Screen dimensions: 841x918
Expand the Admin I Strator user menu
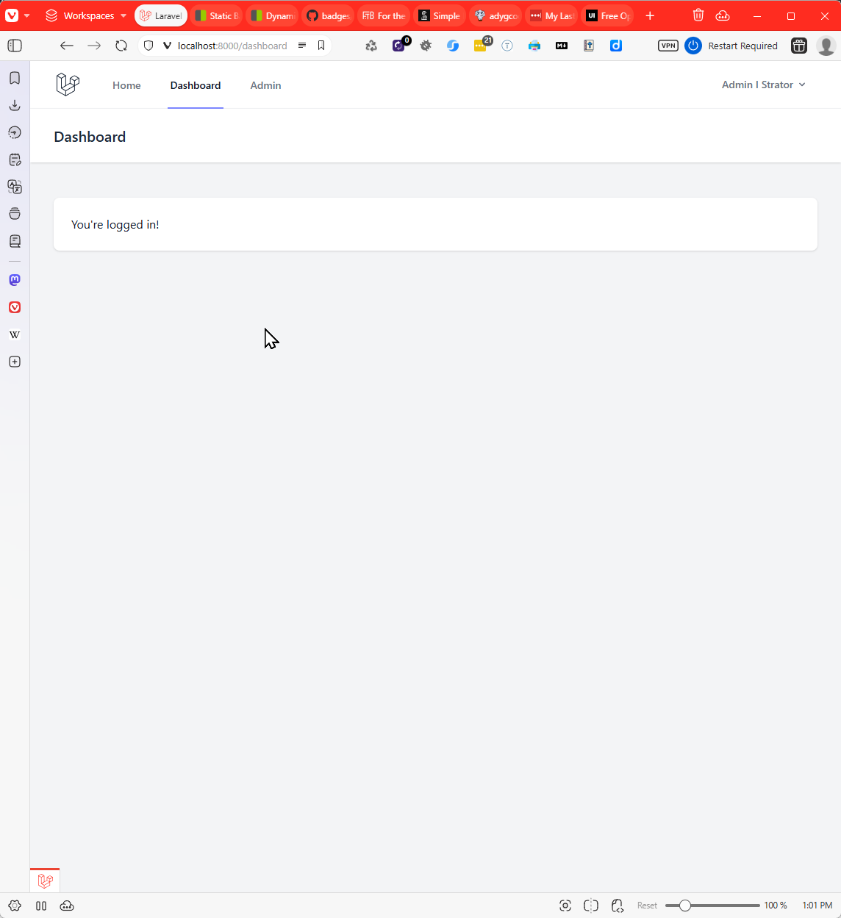[763, 85]
